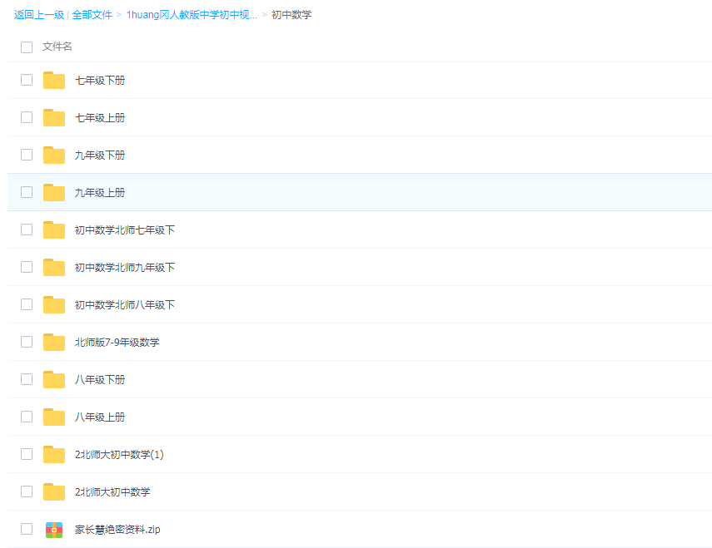Image resolution: width=712 pixels, height=548 pixels.
Task: Click the 七年级上册 folder icon
Action: point(53,117)
